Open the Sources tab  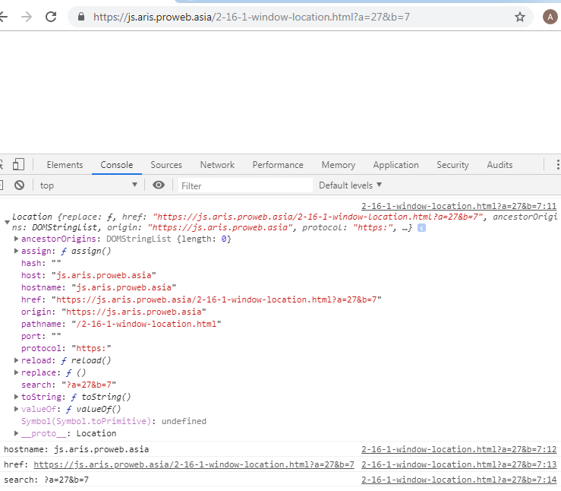pyautogui.click(x=166, y=165)
